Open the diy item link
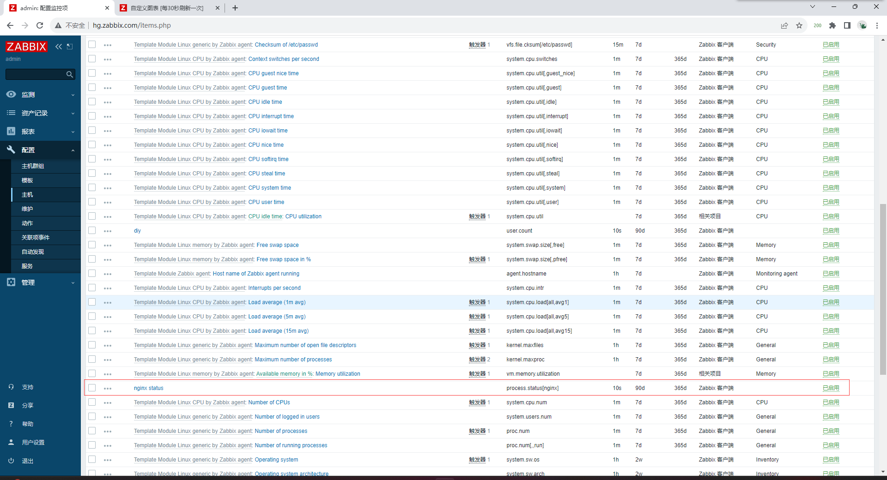887x480 pixels. (x=137, y=231)
